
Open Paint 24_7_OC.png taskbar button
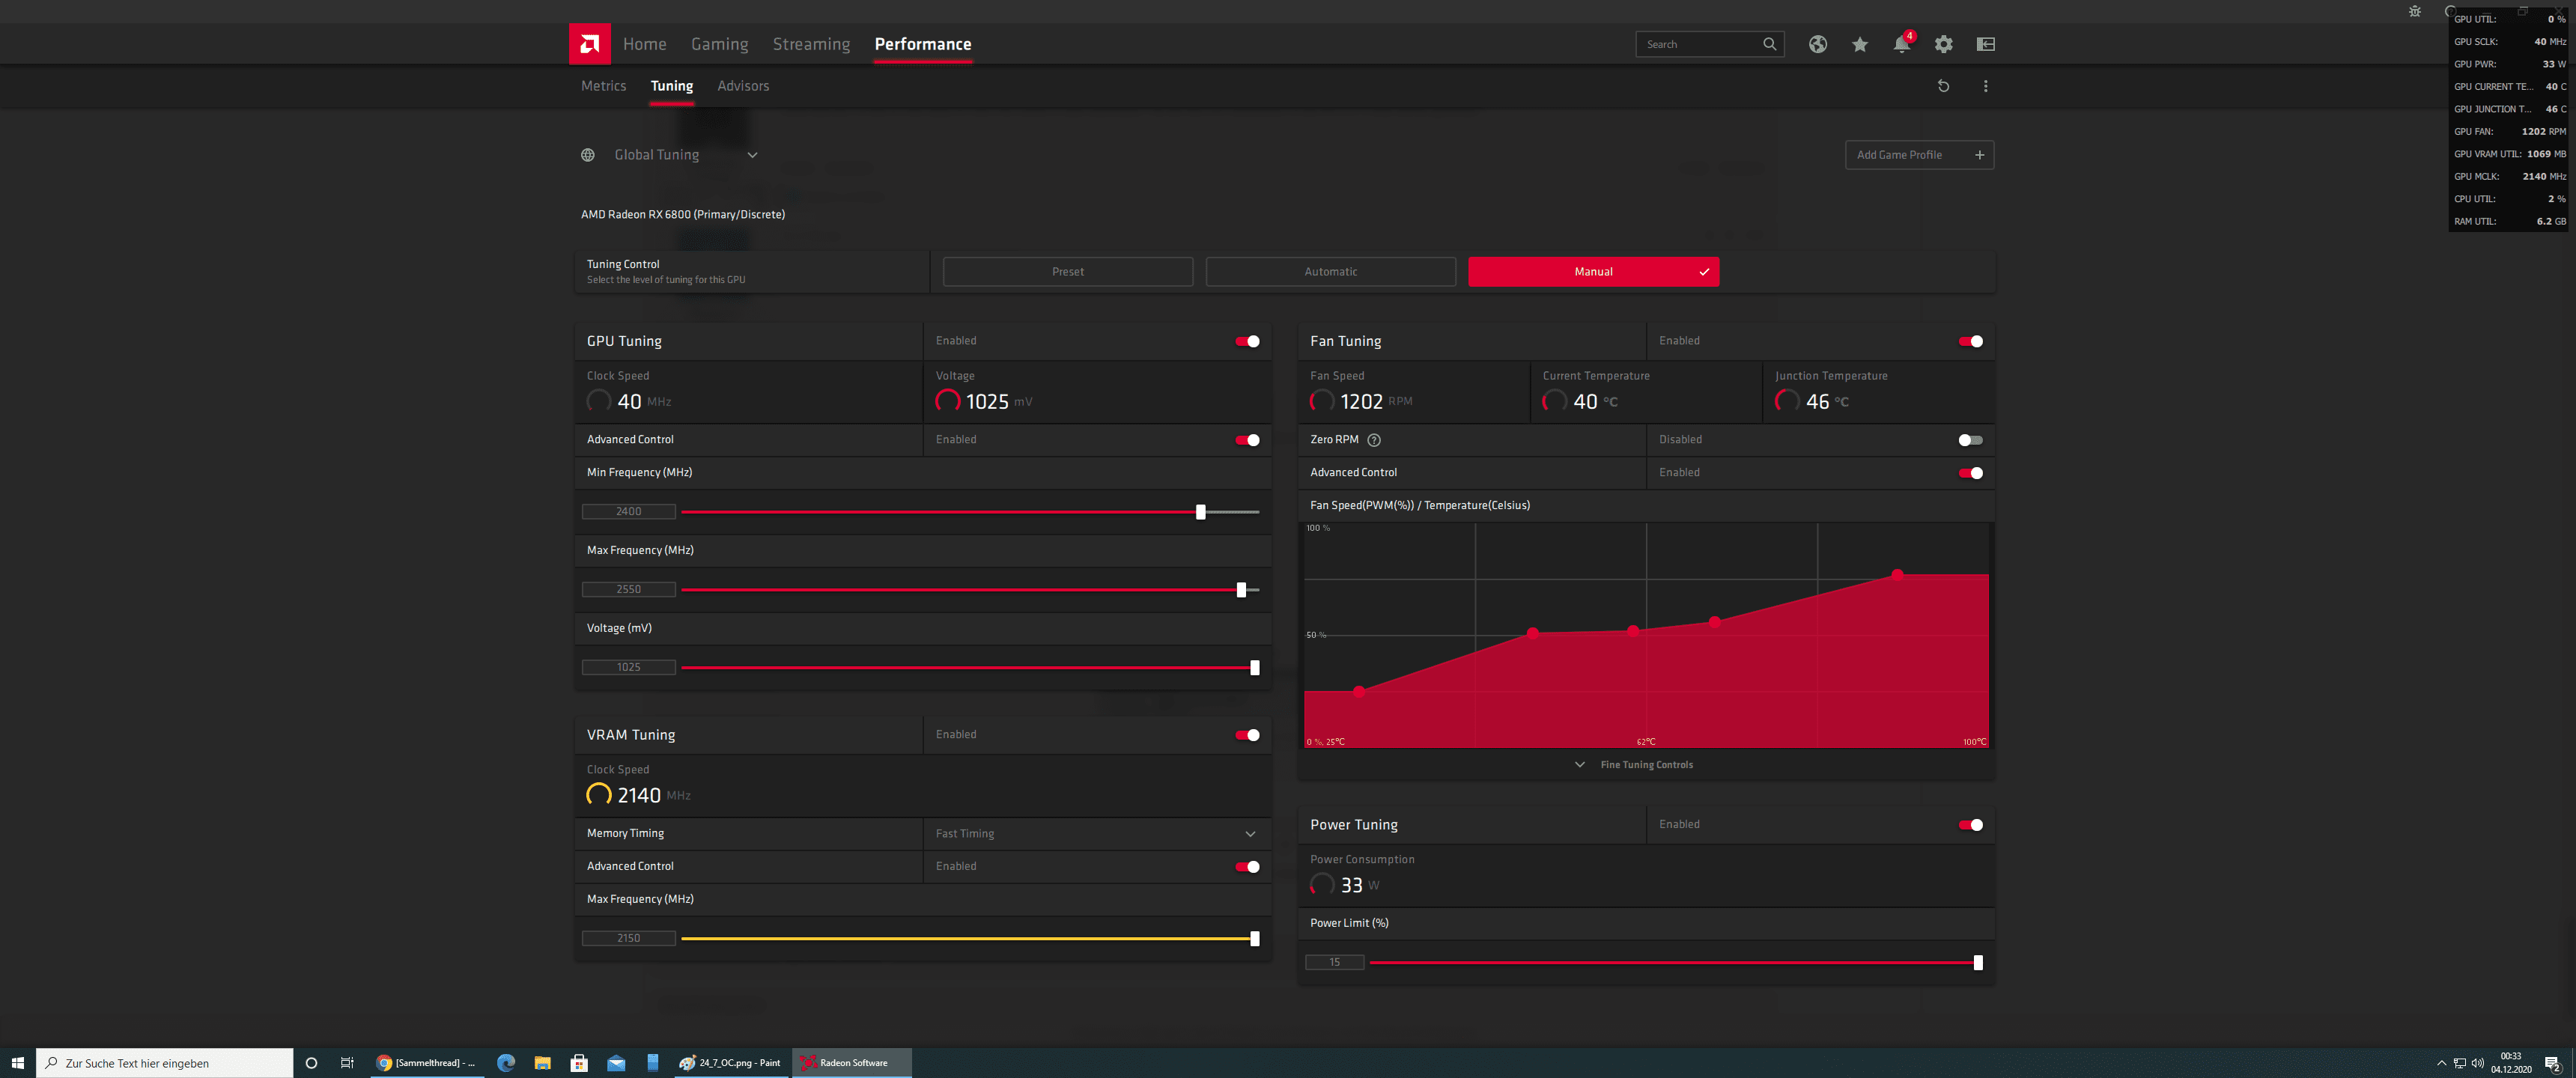(731, 1063)
